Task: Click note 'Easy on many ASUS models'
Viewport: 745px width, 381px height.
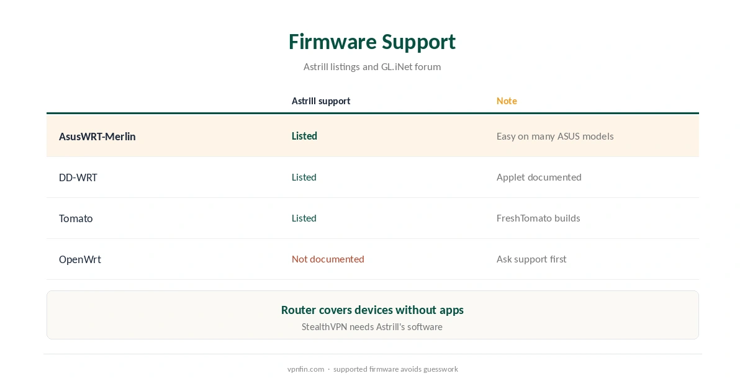Action: tap(555, 137)
